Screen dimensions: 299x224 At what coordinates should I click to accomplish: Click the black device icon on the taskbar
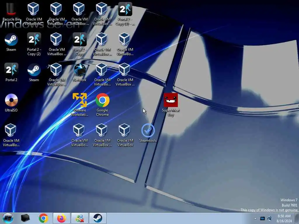point(25,218)
